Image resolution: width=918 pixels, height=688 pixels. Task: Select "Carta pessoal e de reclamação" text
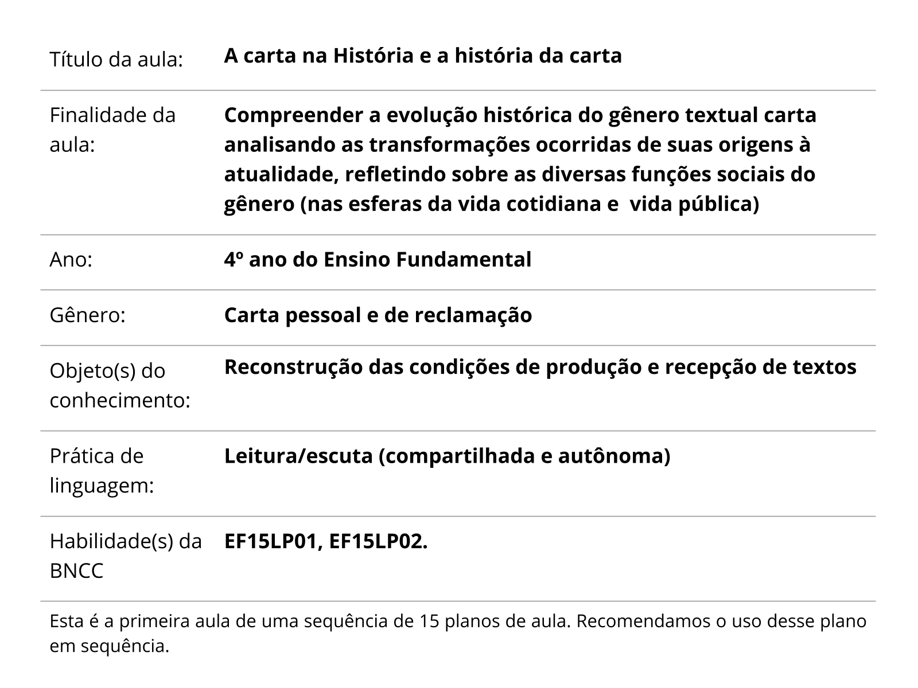click(378, 315)
